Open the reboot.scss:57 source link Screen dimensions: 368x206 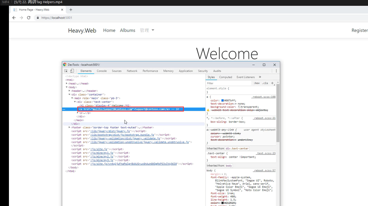[265, 171]
